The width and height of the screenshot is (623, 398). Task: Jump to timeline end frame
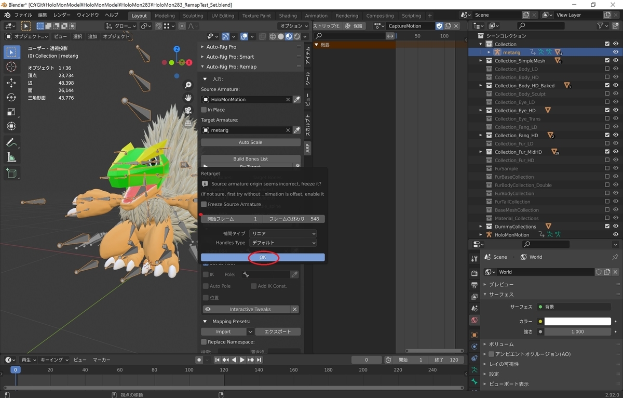tap(259, 360)
